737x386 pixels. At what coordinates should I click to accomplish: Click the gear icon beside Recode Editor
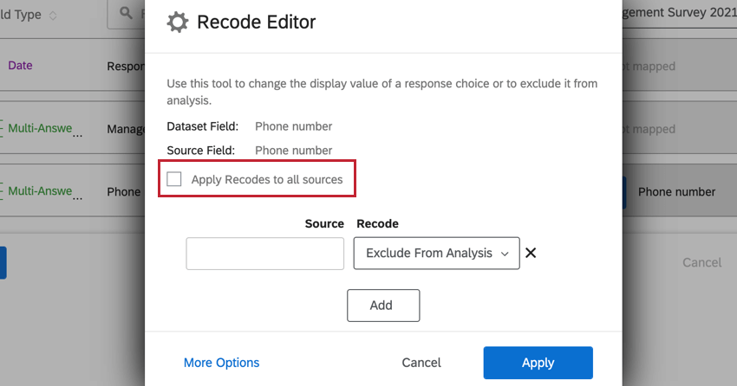[x=177, y=23]
